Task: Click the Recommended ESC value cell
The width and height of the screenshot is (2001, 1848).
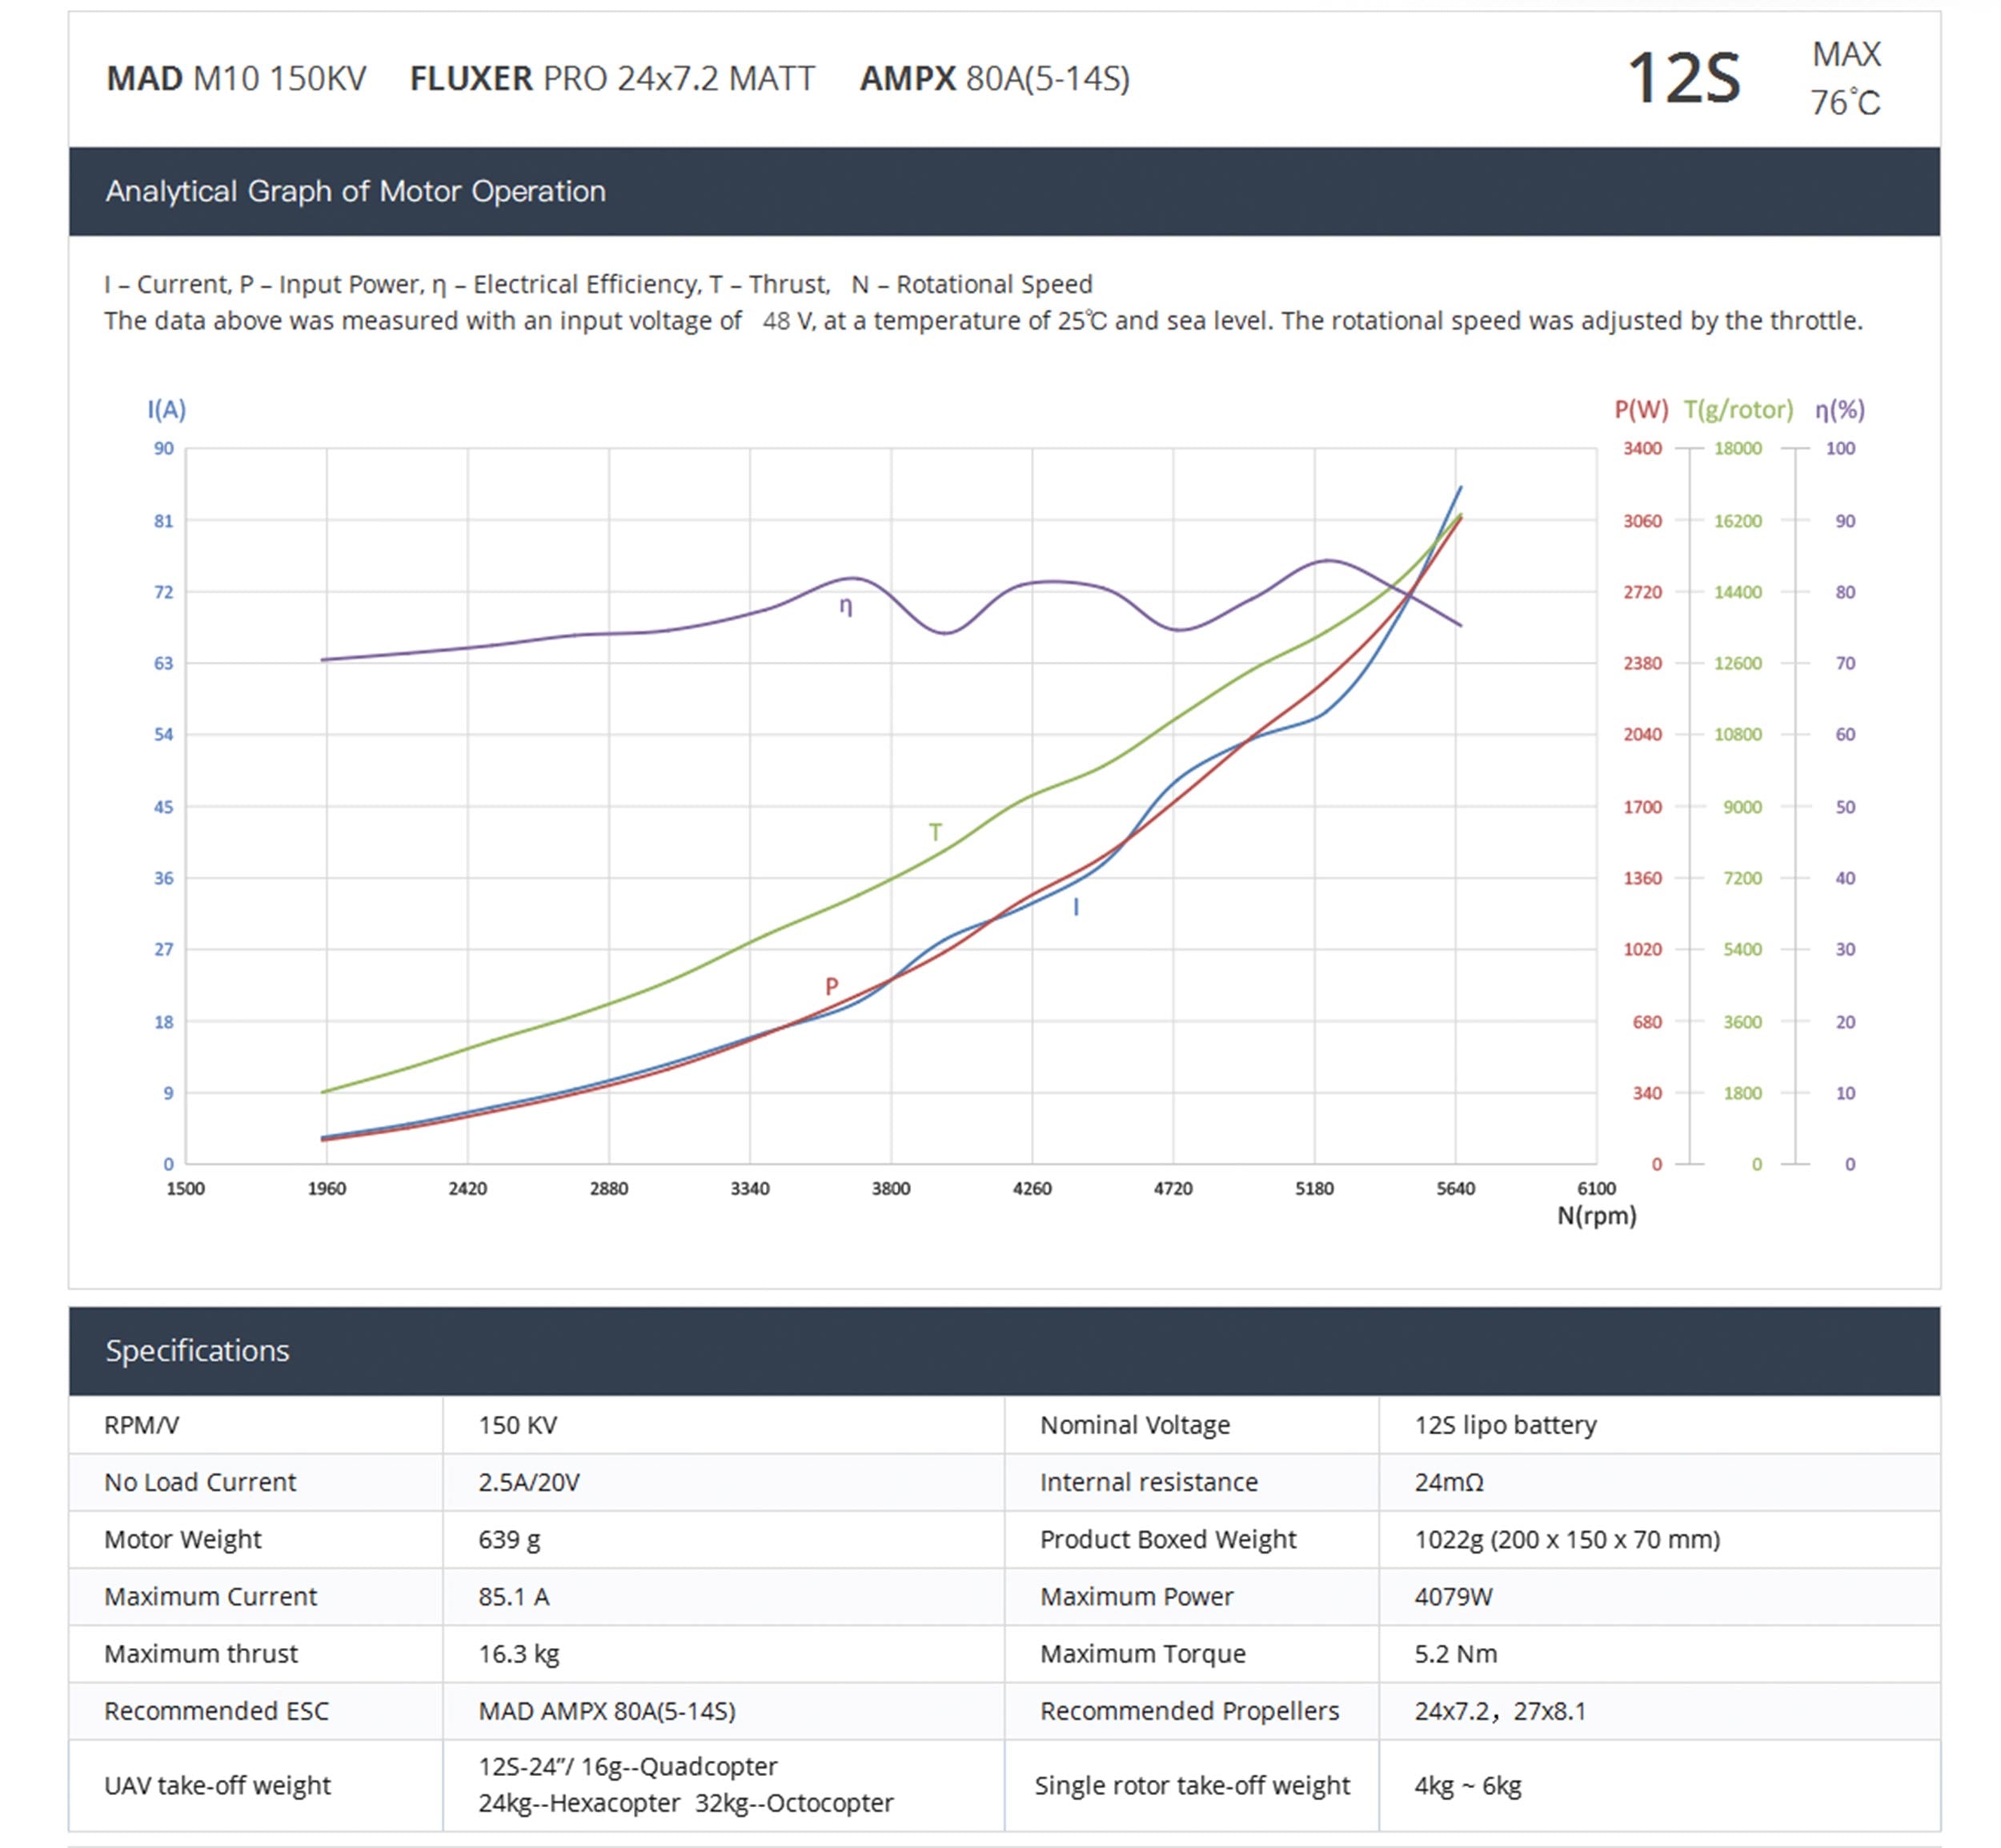Action: [x=606, y=1710]
